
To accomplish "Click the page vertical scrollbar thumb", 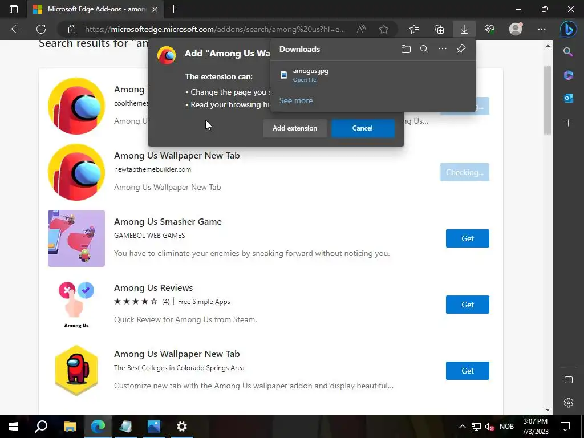I will tap(547, 100).
